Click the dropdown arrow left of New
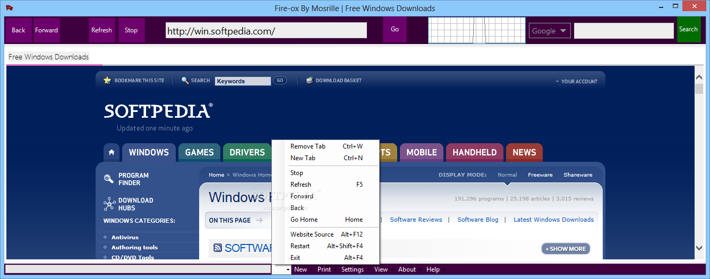This screenshot has height=279, width=710. (288, 270)
